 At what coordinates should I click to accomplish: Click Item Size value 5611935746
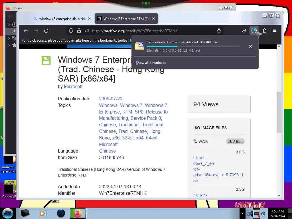(x=111, y=157)
